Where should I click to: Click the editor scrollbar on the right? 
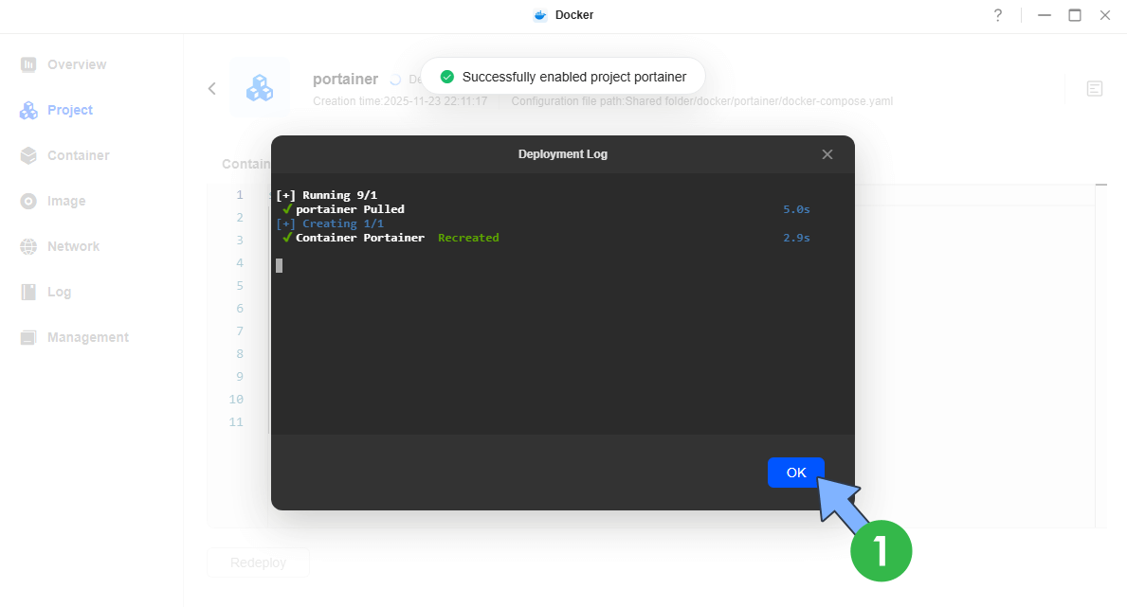coord(1100,187)
